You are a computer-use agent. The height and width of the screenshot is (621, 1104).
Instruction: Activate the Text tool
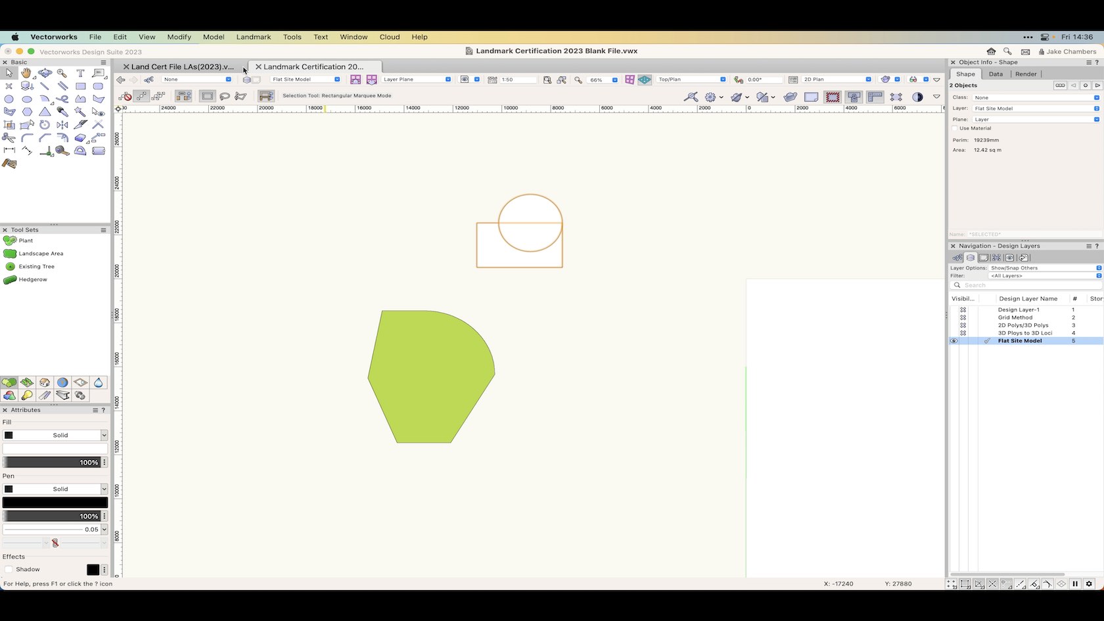81,72
